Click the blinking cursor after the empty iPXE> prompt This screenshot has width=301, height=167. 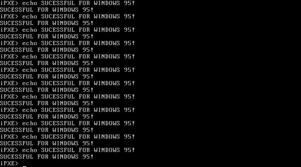click(24, 166)
